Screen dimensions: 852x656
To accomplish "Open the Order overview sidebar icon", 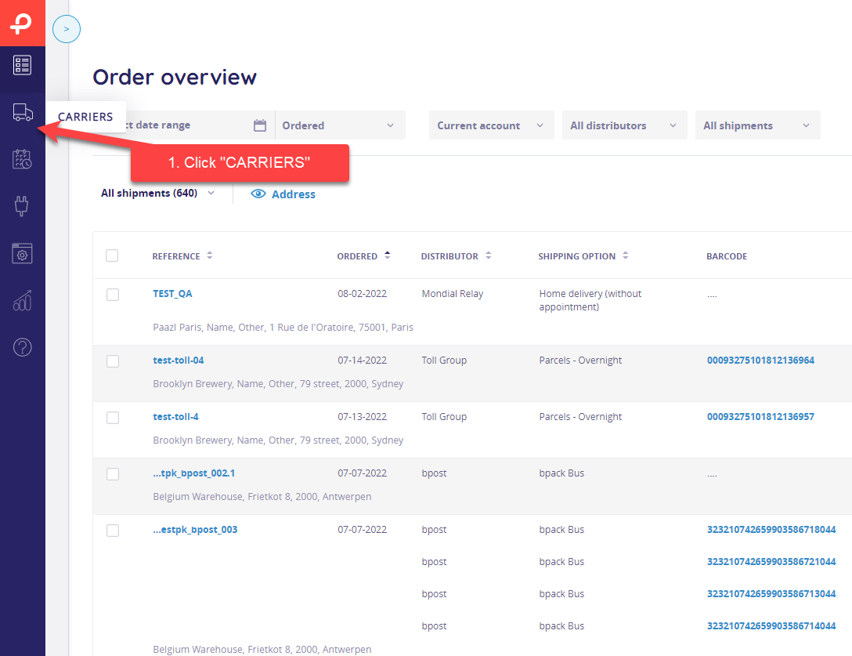I will coord(22,66).
